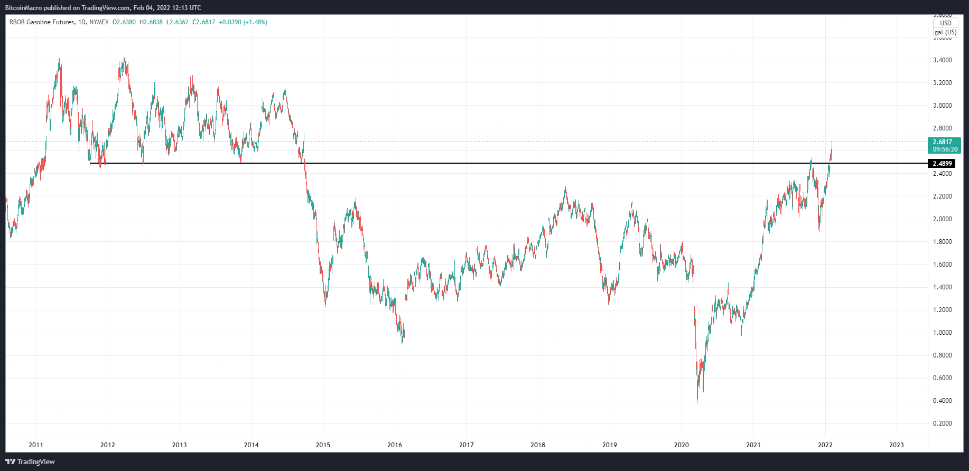Click the 1.2000 price axis label

click(943, 310)
